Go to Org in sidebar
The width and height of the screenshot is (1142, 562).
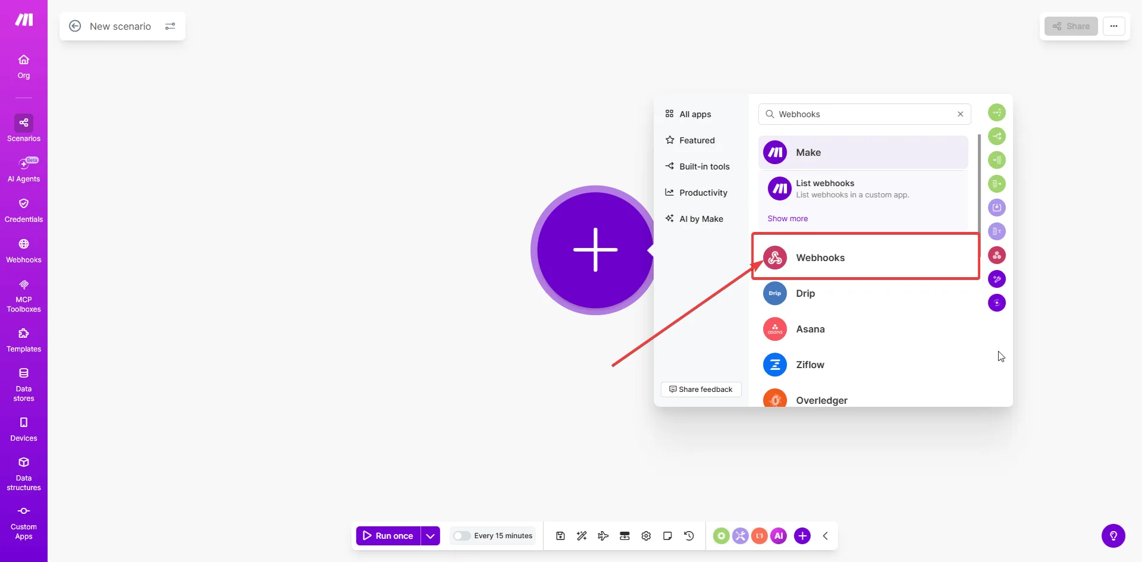coord(24,67)
